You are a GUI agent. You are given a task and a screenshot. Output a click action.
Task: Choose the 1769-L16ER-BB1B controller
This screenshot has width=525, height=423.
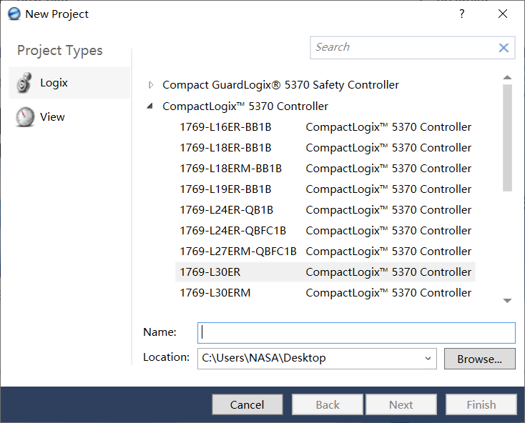[x=325, y=127]
